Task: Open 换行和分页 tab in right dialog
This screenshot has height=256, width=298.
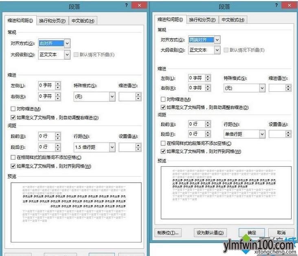Action: (x=202, y=20)
